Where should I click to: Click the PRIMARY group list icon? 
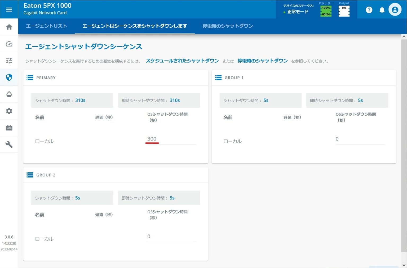pyautogui.click(x=30, y=78)
